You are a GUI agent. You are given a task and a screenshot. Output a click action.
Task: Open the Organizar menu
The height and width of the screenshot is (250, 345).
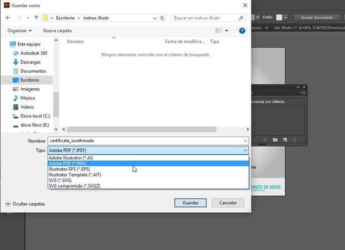(19, 31)
